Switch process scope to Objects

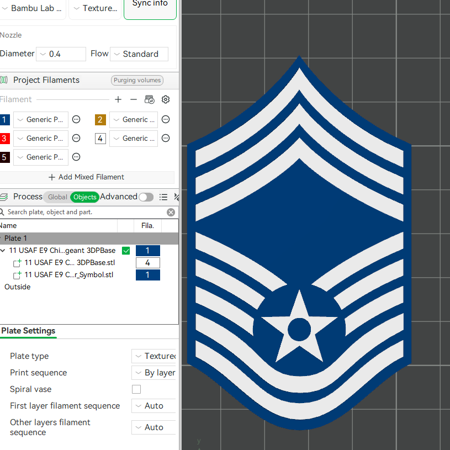click(84, 197)
